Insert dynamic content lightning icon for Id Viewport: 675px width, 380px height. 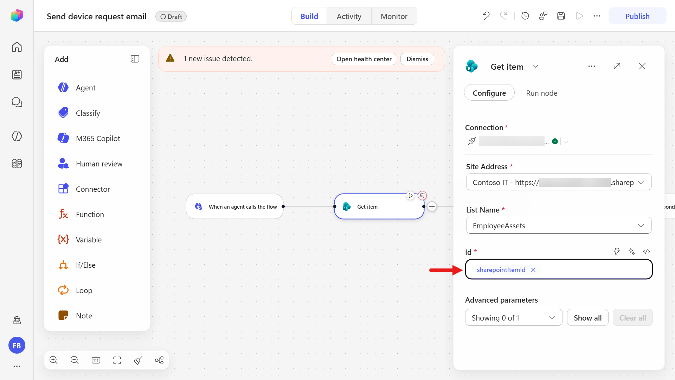[x=617, y=252]
